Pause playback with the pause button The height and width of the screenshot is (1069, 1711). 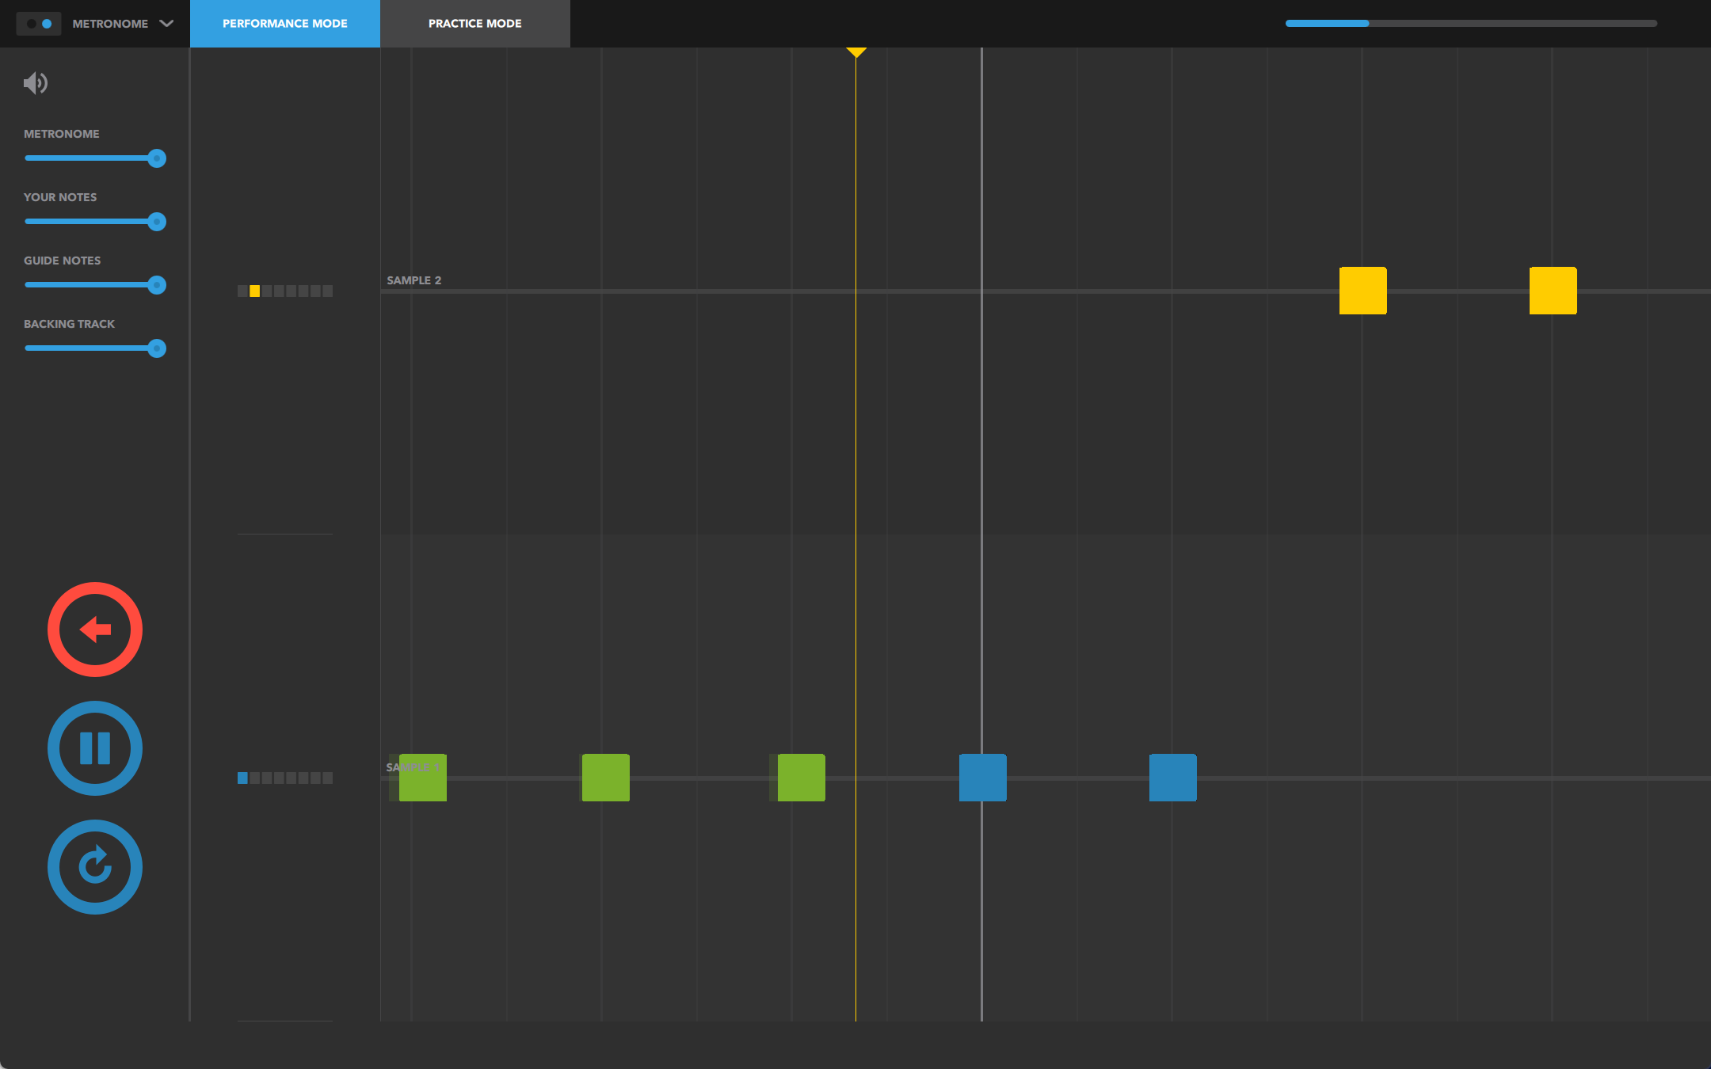pos(95,748)
